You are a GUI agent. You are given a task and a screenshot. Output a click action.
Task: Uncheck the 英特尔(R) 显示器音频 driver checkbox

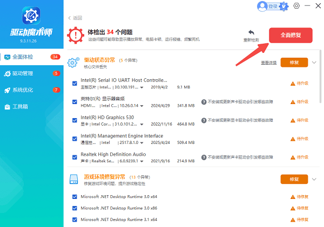coord(75,102)
